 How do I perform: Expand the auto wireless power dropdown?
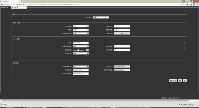122,30
